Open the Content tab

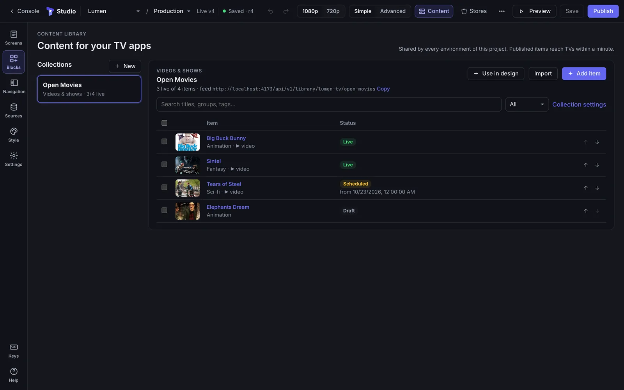434,11
